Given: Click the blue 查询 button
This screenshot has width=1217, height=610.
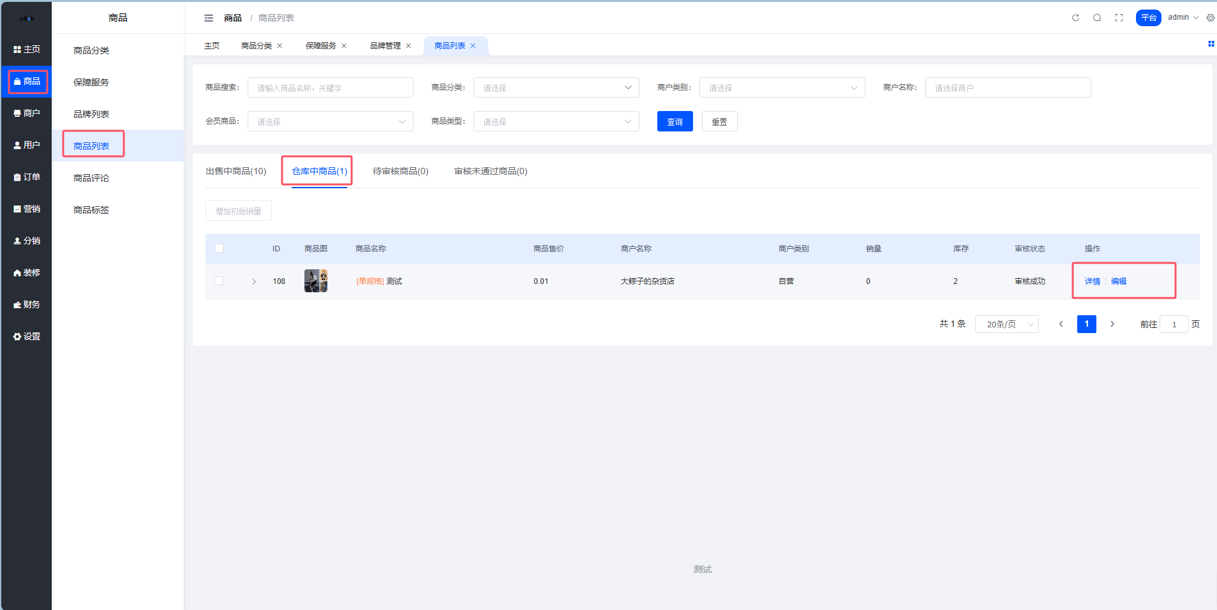Looking at the screenshot, I should click(x=675, y=122).
